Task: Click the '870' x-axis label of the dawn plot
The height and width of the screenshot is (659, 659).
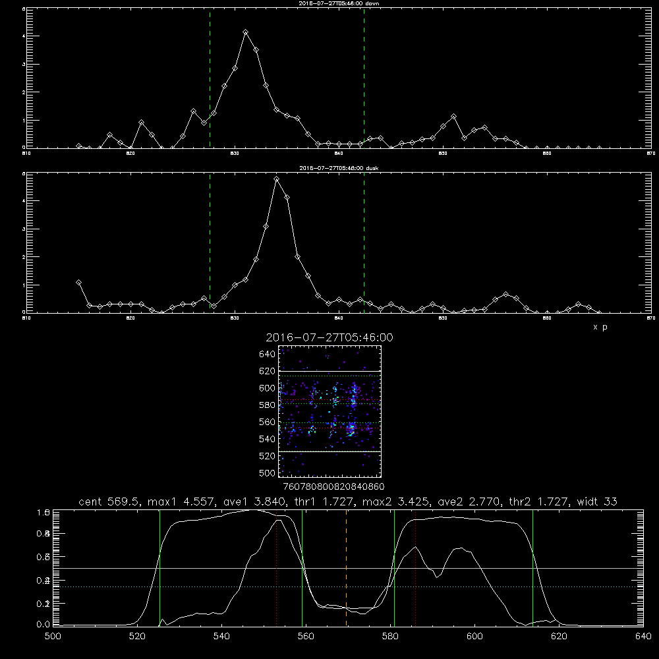Action: 651,154
